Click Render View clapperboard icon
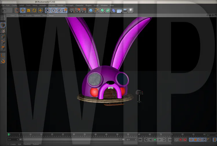 point(72,10)
